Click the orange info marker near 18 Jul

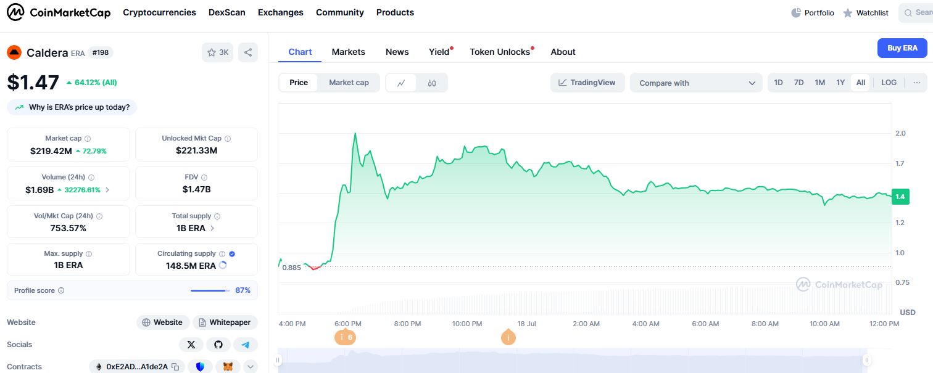coord(508,337)
